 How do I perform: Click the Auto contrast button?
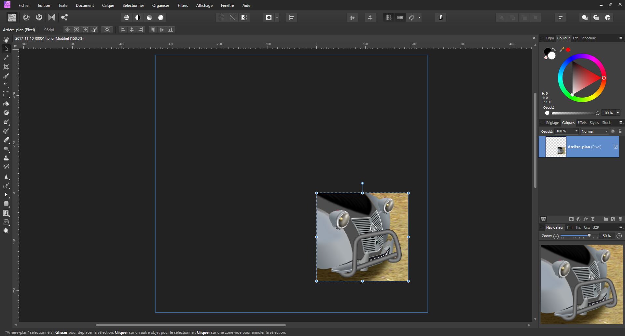click(x=138, y=18)
